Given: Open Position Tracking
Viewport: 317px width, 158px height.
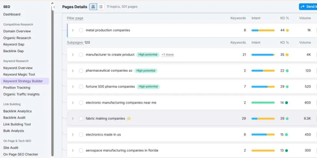Looking at the screenshot, I should (x=17, y=87).
